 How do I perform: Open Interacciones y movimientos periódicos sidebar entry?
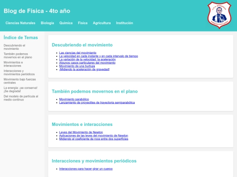(x=19, y=73)
